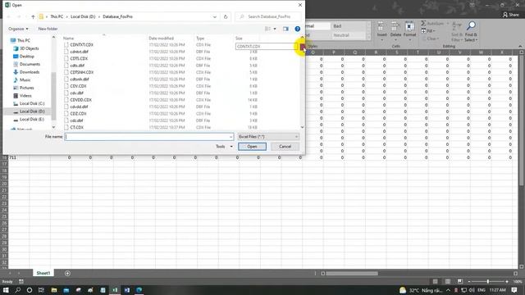Open Music in navigation pane

click(25, 80)
